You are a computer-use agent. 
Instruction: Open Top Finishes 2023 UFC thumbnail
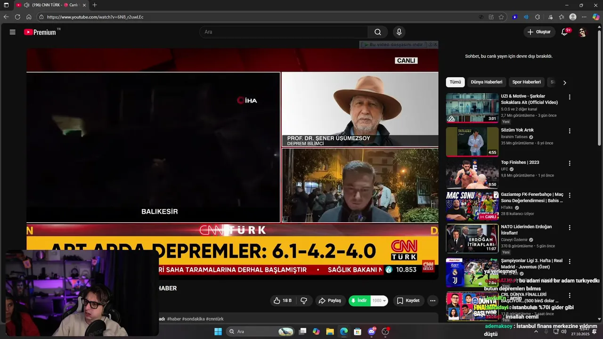click(x=472, y=174)
